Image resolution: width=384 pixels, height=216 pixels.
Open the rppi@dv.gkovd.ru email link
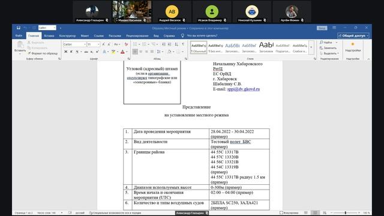coord(244,89)
